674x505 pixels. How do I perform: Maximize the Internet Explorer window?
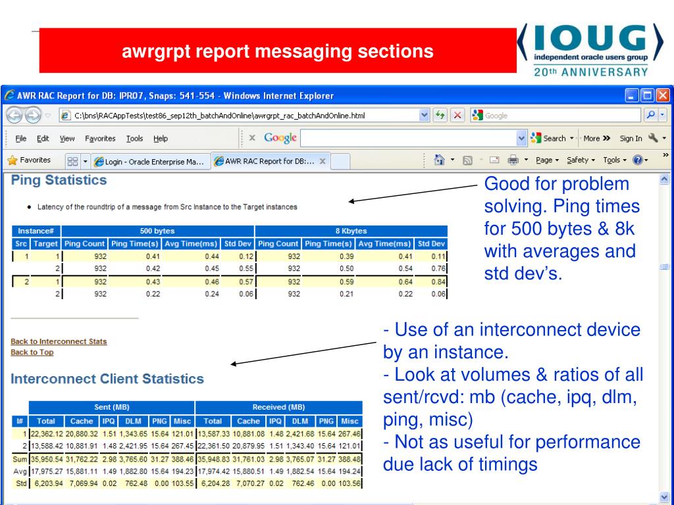coord(648,95)
